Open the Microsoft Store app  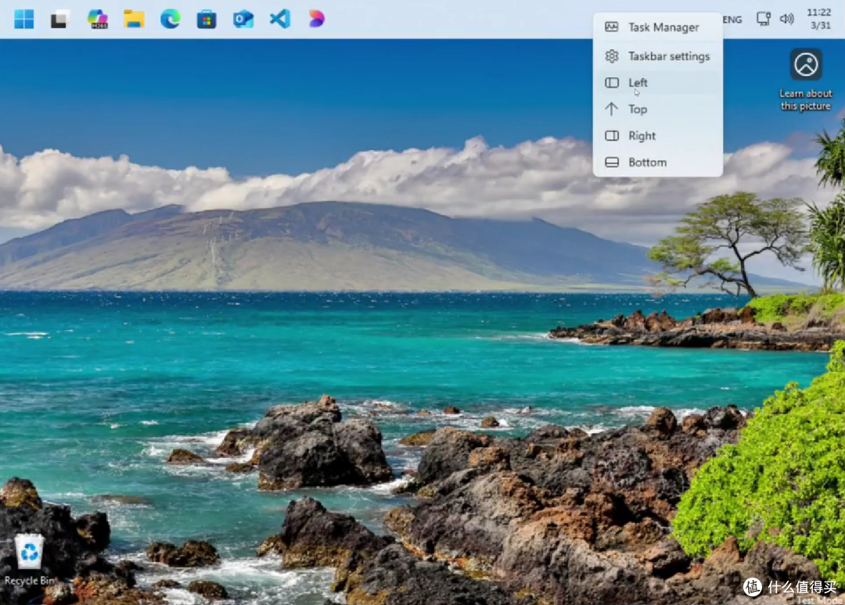click(x=207, y=20)
